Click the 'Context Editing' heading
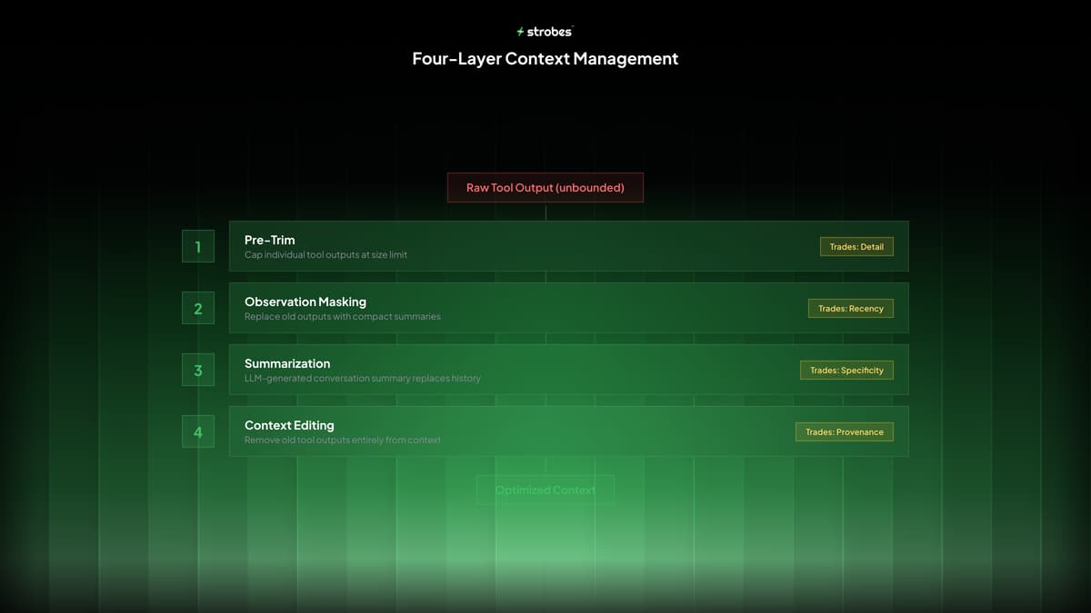 [289, 425]
